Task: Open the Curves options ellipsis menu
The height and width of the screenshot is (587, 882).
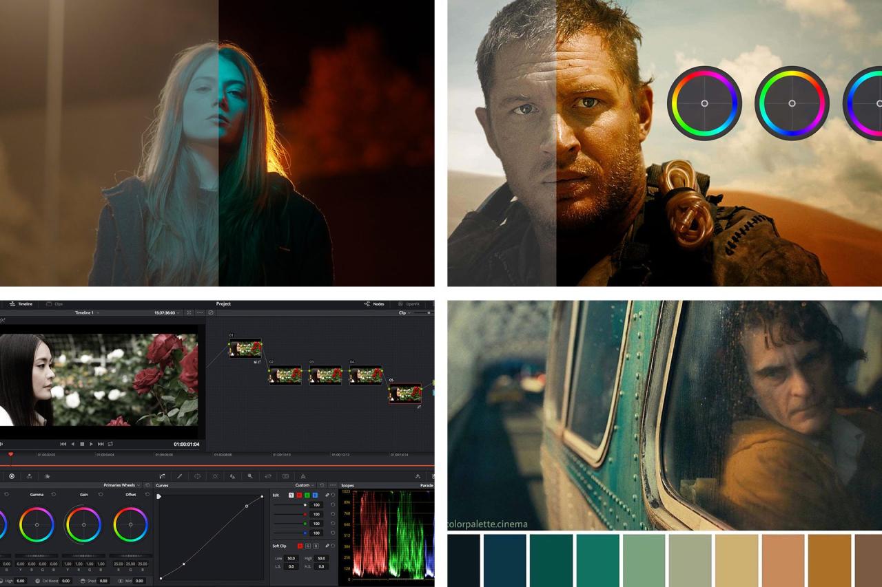Action: tap(332, 485)
